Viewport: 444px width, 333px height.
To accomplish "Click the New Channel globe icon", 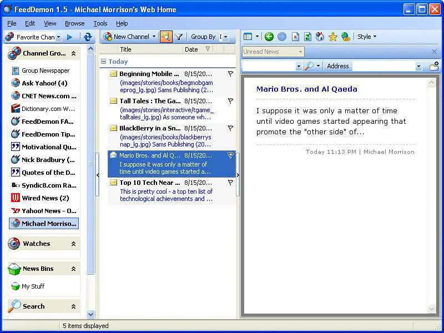I will pyautogui.click(x=108, y=37).
